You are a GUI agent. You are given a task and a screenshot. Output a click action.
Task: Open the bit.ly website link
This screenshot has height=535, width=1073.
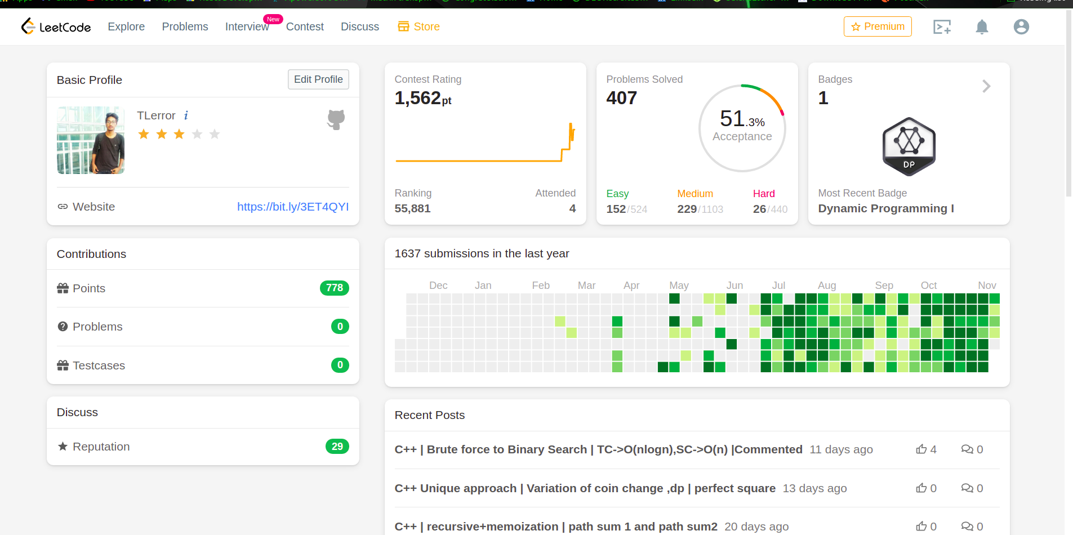tap(293, 207)
